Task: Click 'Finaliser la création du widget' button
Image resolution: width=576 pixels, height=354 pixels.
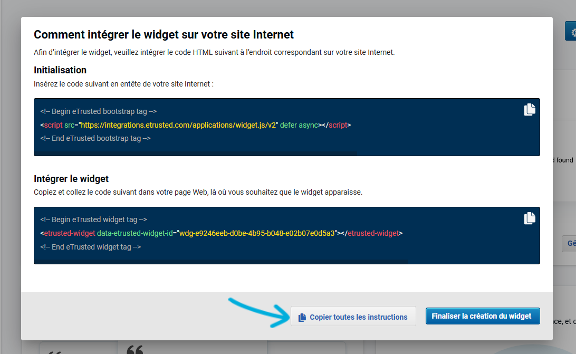Action: coord(483,316)
